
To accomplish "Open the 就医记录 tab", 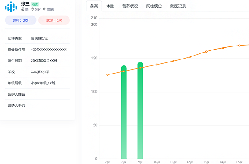I will 178,6.
